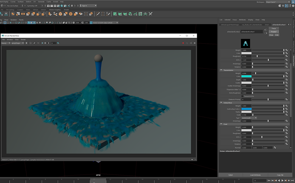Click the Hide button in Attribute Editor
This screenshot has width=295, height=183.
[277, 35]
